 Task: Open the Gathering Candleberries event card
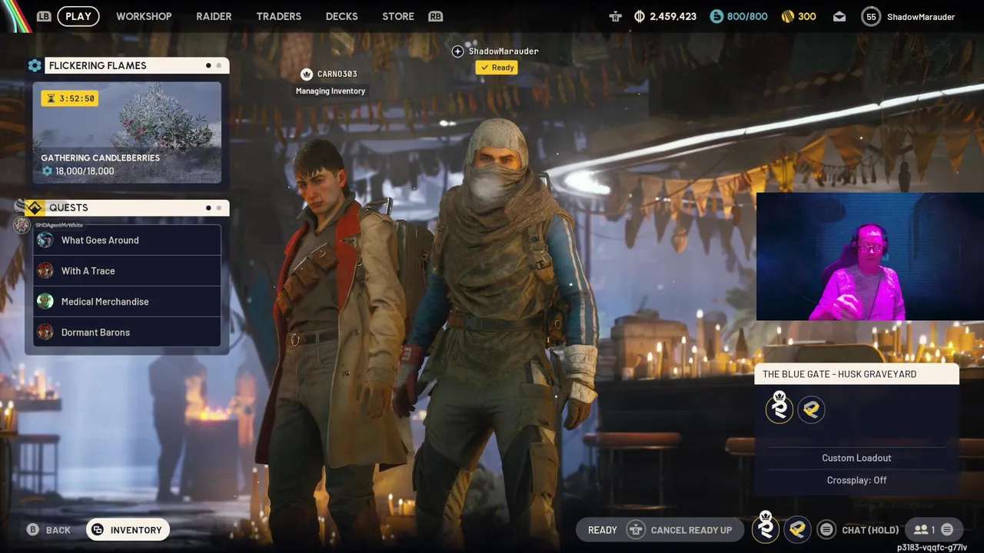click(127, 132)
